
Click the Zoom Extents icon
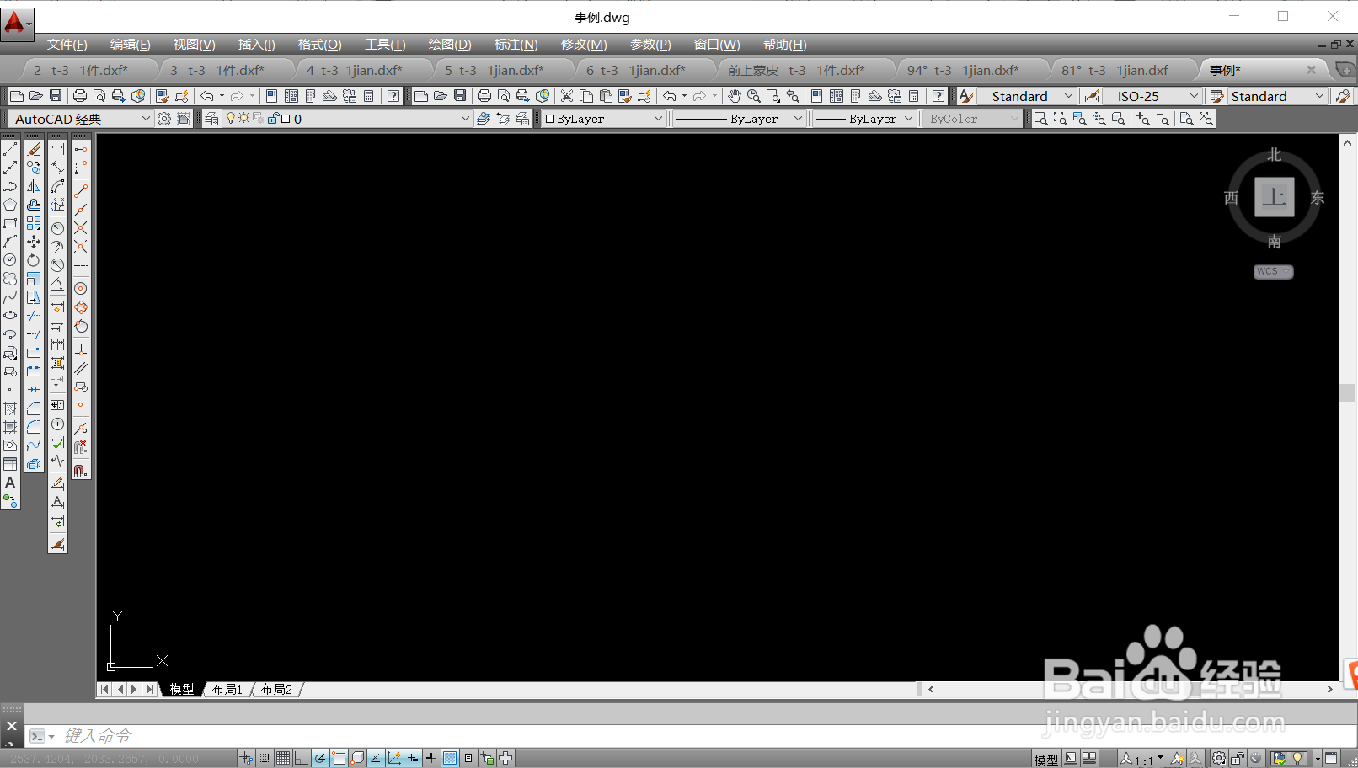(x=1206, y=119)
